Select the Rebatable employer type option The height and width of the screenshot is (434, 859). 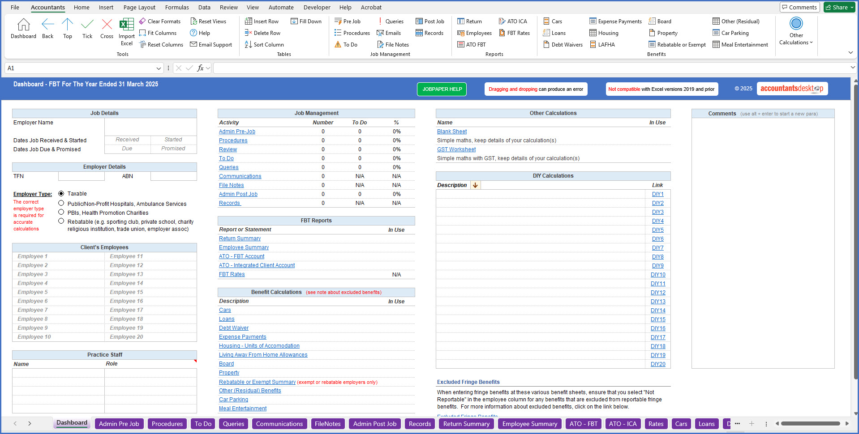(61, 220)
